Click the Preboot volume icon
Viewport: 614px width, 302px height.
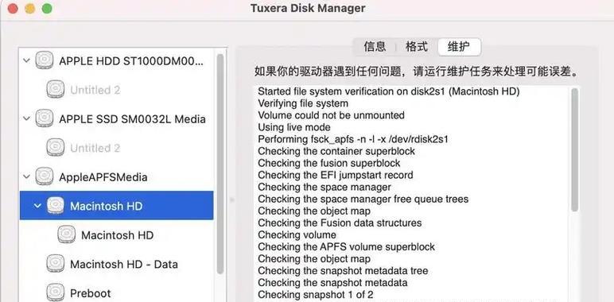[x=55, y=293]
